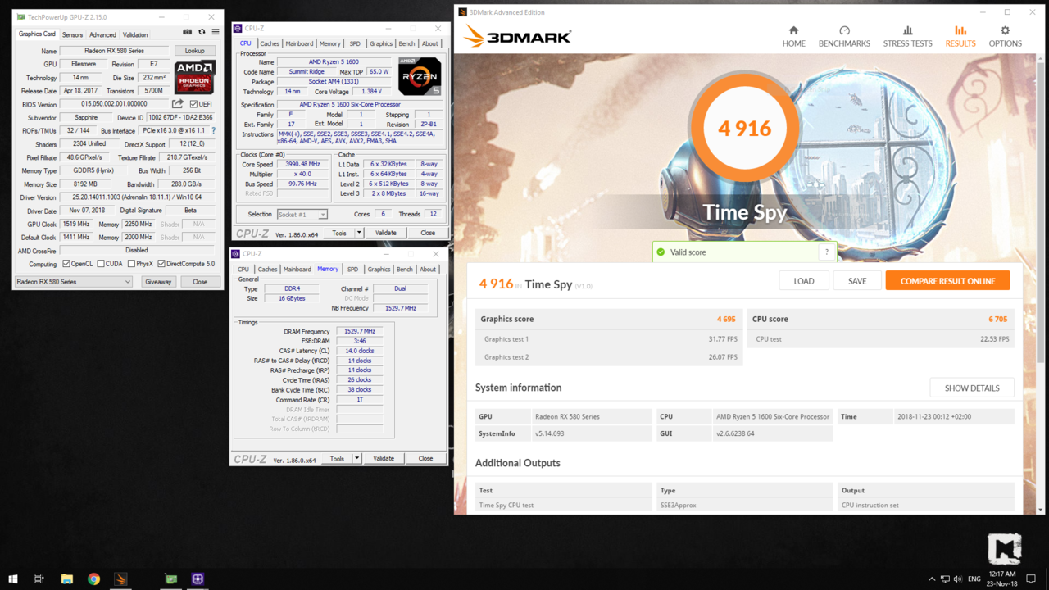Image resolution: width=1049 pixels, height=590 pixels.
Task: Click the AMD Radeon logo in GPU-Z
Action: click(x=194, y=77)
